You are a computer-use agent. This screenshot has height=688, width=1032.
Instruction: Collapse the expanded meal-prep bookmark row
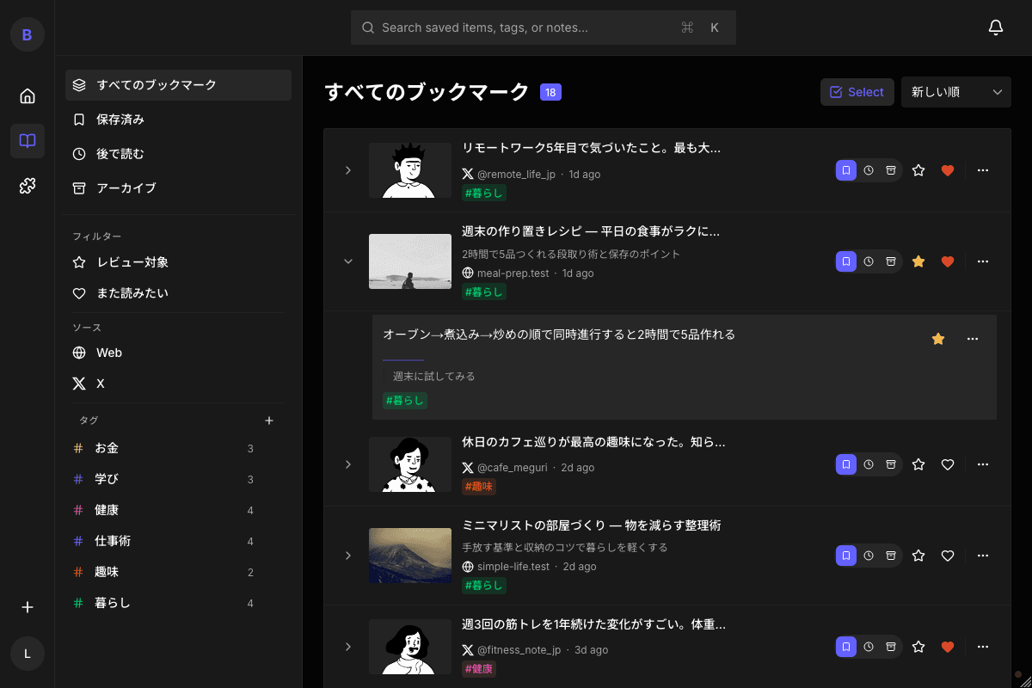tap(348, 261)
